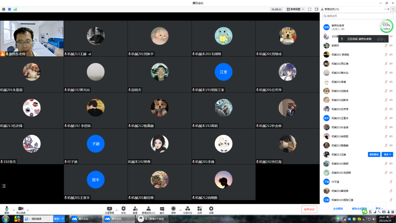Toggle 静音 microphone mute
The image size is (396, 223).
[x=7, y=210]
